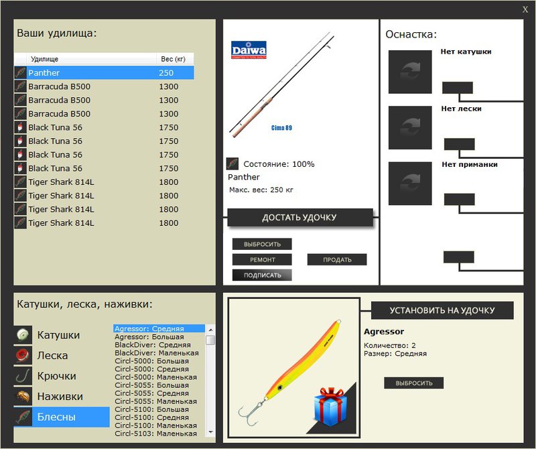Select Circl-5100: Средняя lure

(159, 418)
